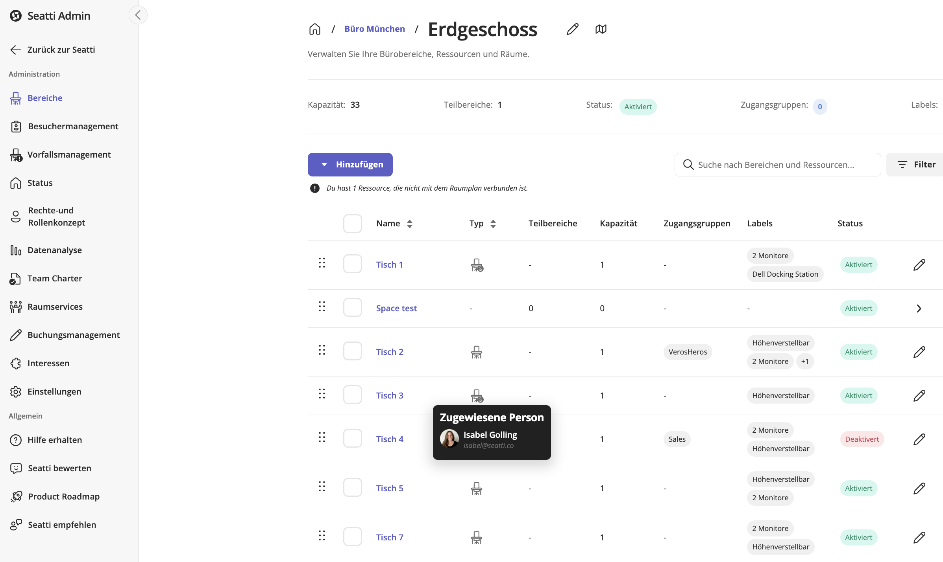Navigate to Datenanalyse menu item
943x562 pixels.
[54, 250]
